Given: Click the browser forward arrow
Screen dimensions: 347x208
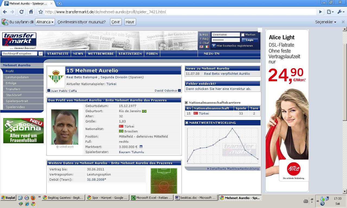Looking at the screenshot, I should pos(12,12).
